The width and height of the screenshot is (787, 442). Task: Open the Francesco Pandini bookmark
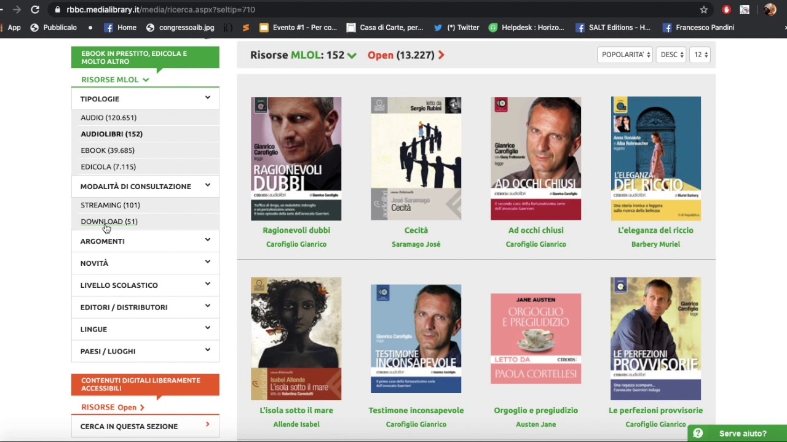click(x=698, y=28)
